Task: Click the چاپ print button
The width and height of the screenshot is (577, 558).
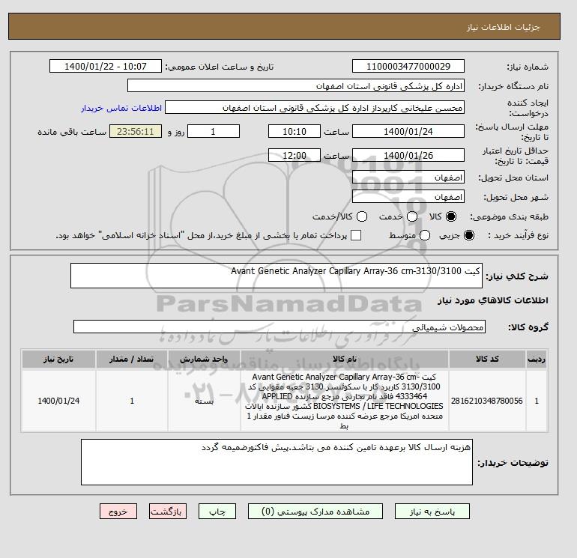Action: (x=217, y=512)
